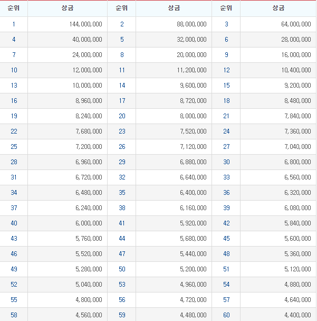Click the rank 13 cell
This screenshot has width=317, height=321.
[x=14, y=86]
